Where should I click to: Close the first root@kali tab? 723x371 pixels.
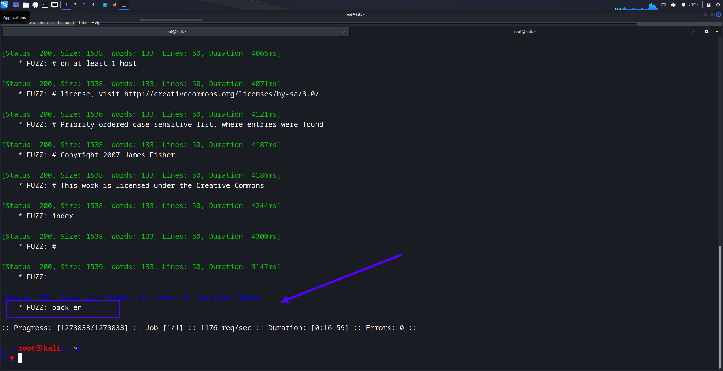click(344, 32)
